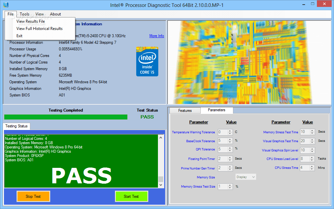Select the Testing Status tab
This screenshot has height=209, width=334.
click(x=16, y=126)
